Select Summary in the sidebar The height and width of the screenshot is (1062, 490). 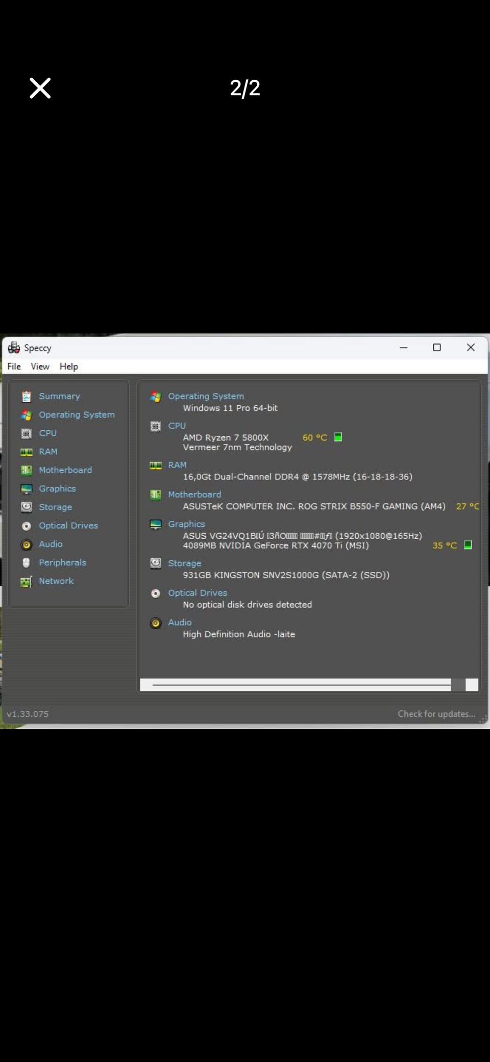pyautogui.click(x=59, y=396)
